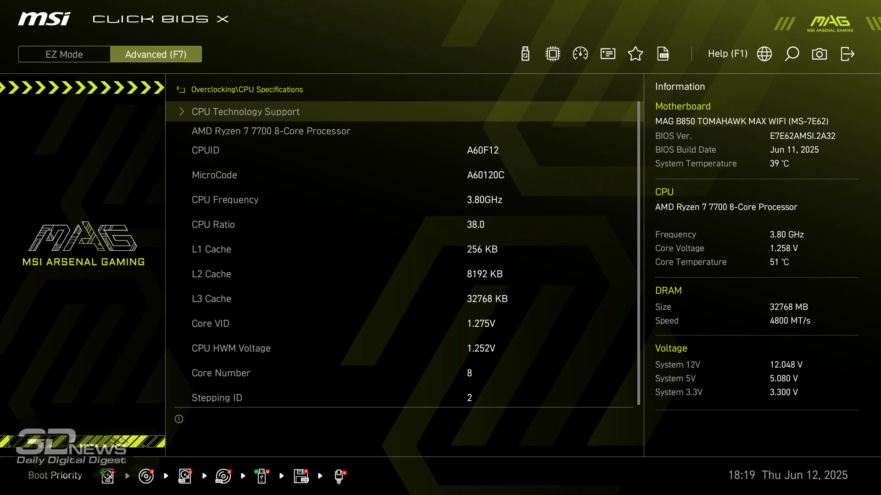
Task: Click the board explorer card icon
Action: coord(608,54)
